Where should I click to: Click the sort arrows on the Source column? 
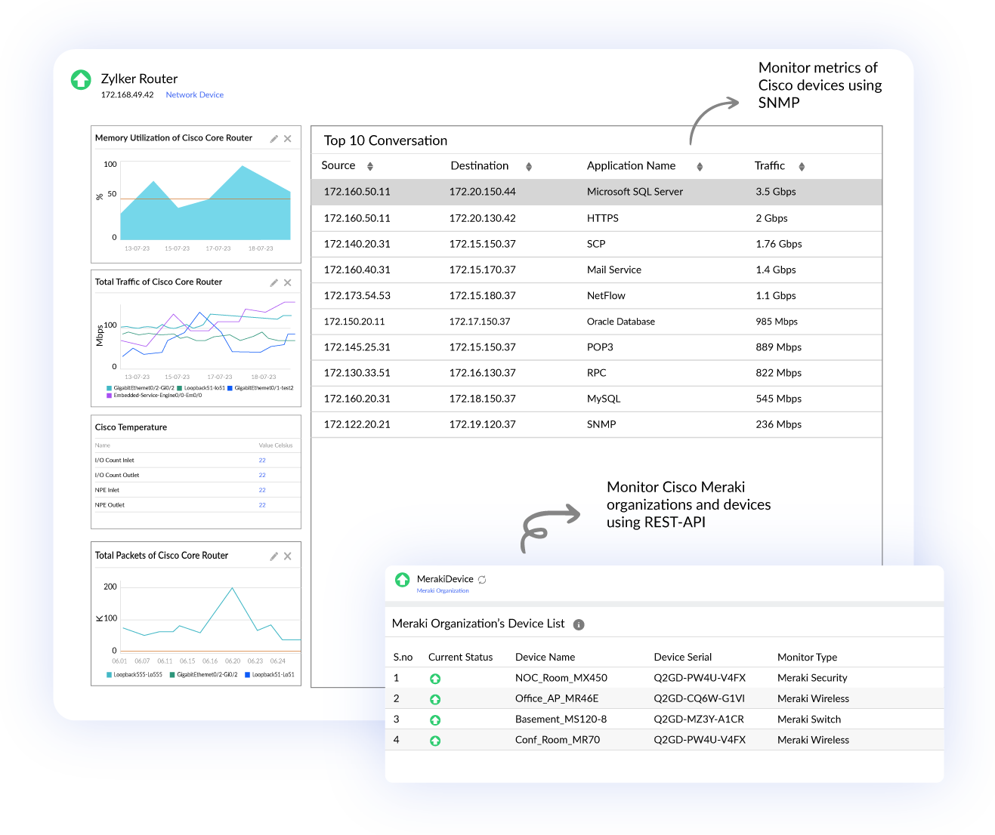[x=370, y=165]
